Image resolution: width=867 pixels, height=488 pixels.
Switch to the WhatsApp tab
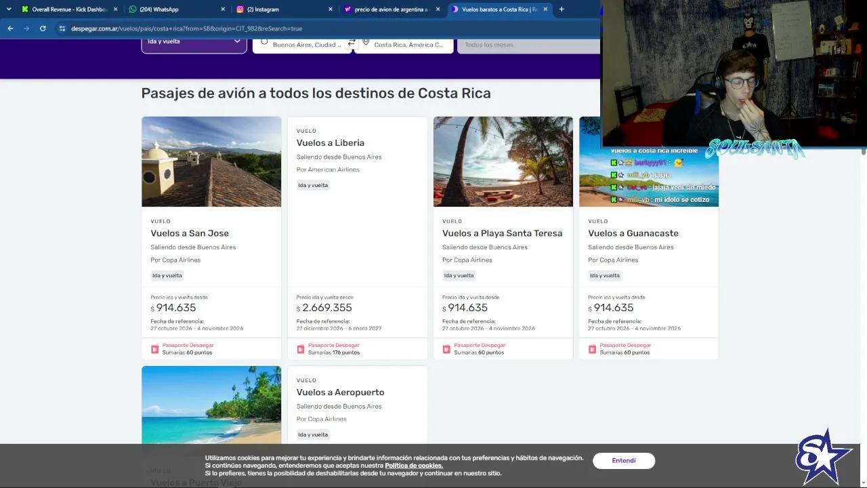coord(177,9)
